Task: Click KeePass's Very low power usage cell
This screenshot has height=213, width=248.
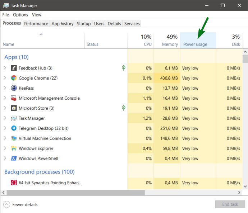Action: click(x=198, y=88)
